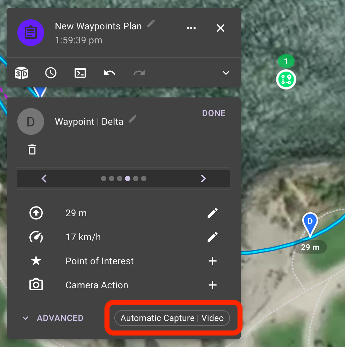
Task: Select the sixth waypoint dot
Action: coord(144,179)
